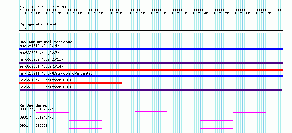Select the nsv6501357 (Sedlazeck2020) label
Screen dimensions: 292x133
tap(45, 80)
